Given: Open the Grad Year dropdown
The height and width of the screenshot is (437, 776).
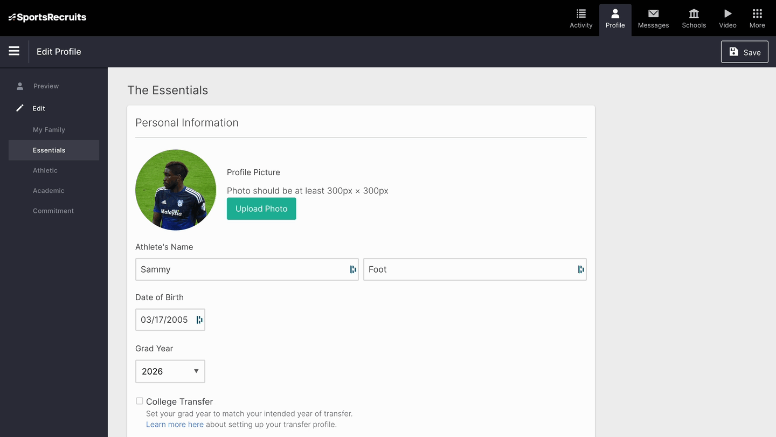Looking at the screenshot, I should (170, 371).
